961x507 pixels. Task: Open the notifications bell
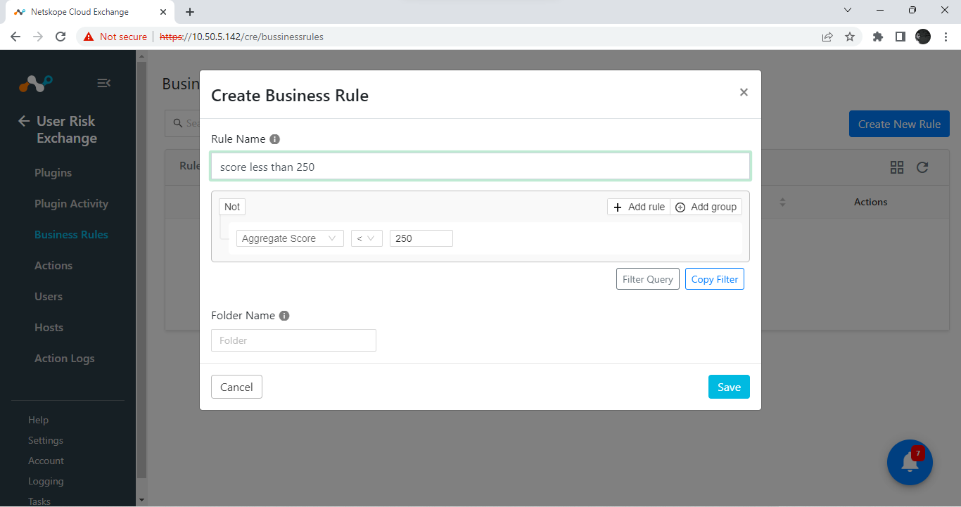point(910,462)
